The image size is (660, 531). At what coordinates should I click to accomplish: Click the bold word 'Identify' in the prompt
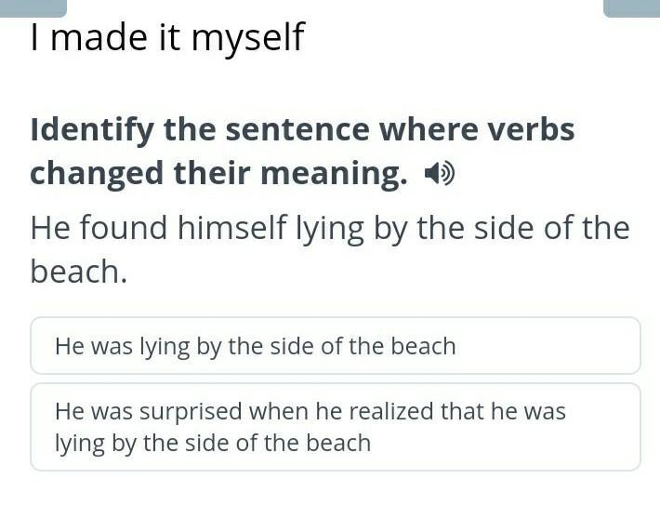click(92, 131)
